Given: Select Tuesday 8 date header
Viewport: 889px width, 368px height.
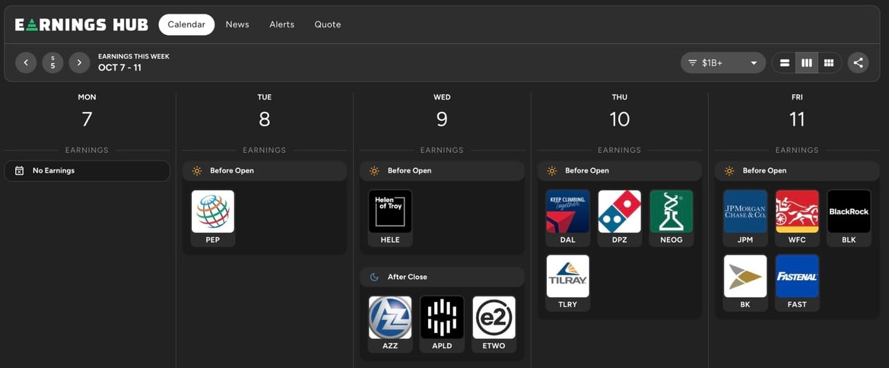Looking at the screenshot, I should point(264,112).
